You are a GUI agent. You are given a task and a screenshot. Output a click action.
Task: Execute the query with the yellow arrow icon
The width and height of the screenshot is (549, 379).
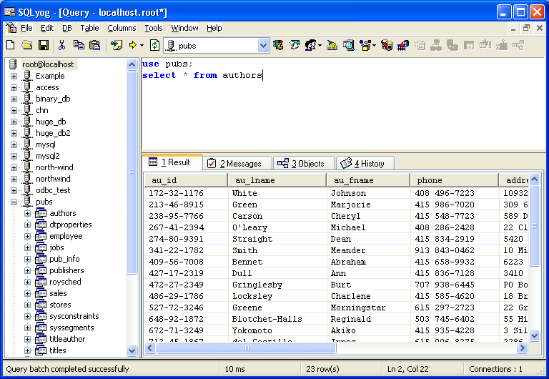tap(132, 45)
